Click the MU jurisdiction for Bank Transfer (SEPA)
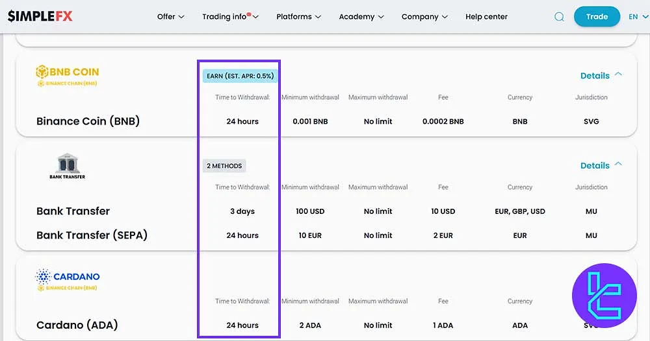 point(591,235)
